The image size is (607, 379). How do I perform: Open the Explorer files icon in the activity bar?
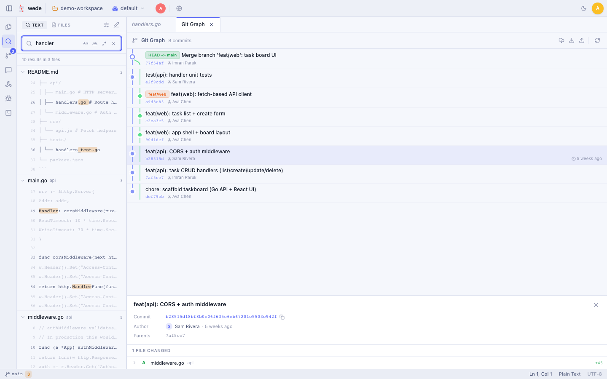pyautogui.click(x=8, y=27)
